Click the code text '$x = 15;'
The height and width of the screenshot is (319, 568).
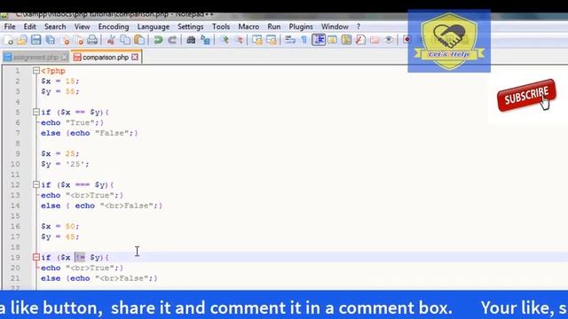tap(59, 81)
